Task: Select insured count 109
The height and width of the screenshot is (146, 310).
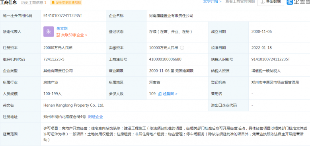Action: (x=152, y=94)
